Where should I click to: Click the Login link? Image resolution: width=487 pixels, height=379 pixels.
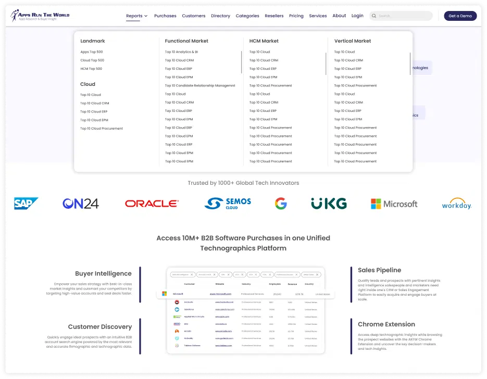pos(357,16)
